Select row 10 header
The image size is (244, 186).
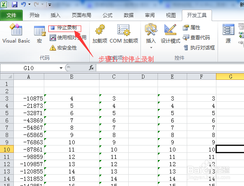tap(7, 150)
